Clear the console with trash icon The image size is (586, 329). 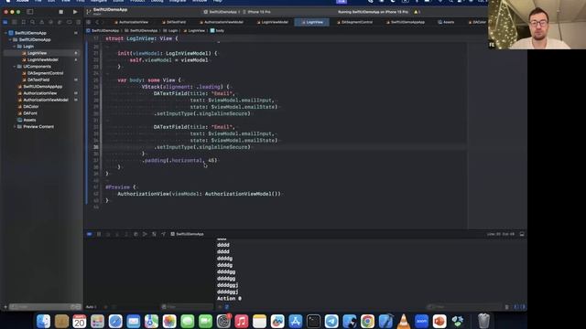507,307
